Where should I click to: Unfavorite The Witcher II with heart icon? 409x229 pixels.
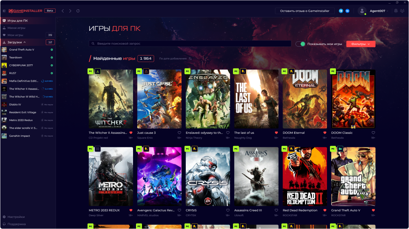(x=131, y=133)
